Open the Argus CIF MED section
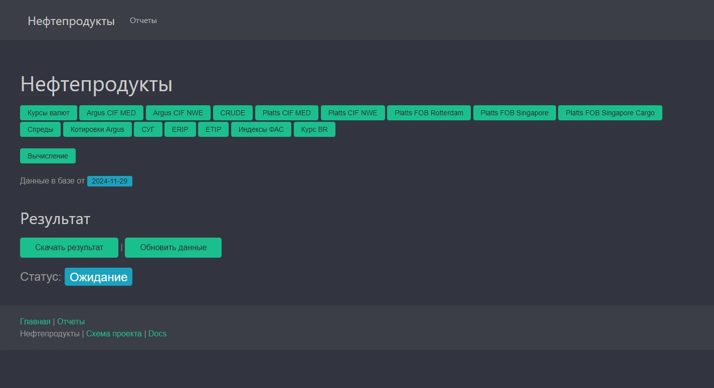714x388 pixels. (111, 113)
